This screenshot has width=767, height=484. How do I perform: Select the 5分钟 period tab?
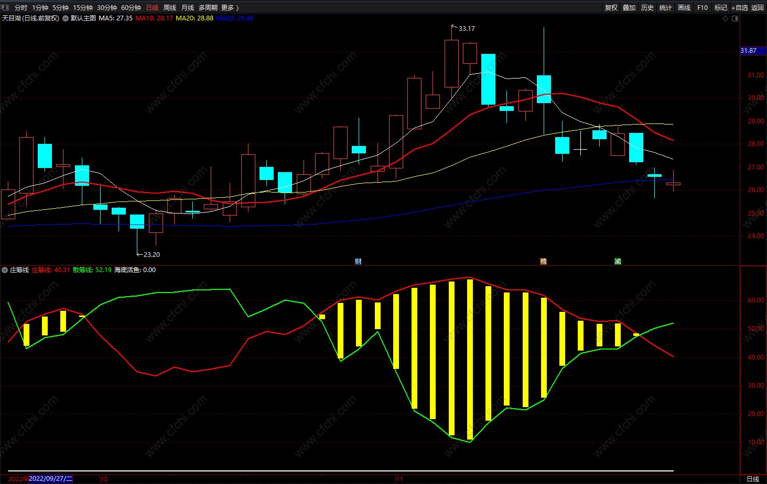(x=61, y=8)
